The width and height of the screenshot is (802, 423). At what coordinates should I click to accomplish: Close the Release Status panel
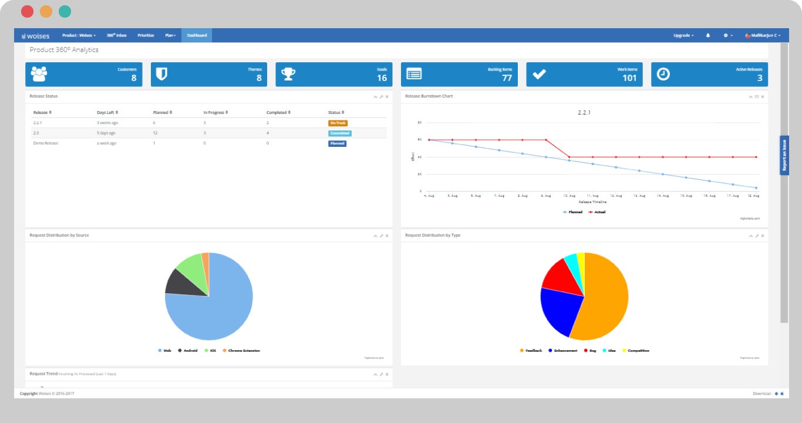click(387, 96)
